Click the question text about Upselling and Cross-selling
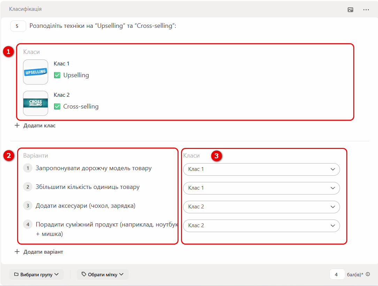 [103, 26]
